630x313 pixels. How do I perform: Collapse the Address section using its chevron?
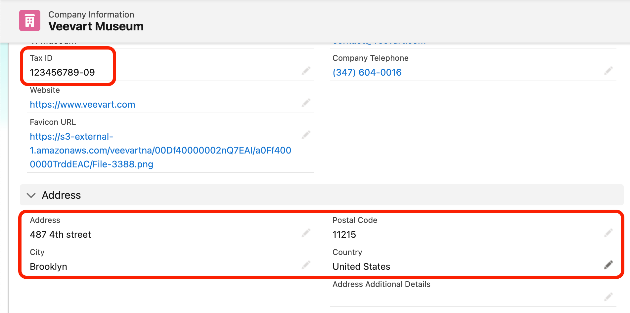pos(31,195)
